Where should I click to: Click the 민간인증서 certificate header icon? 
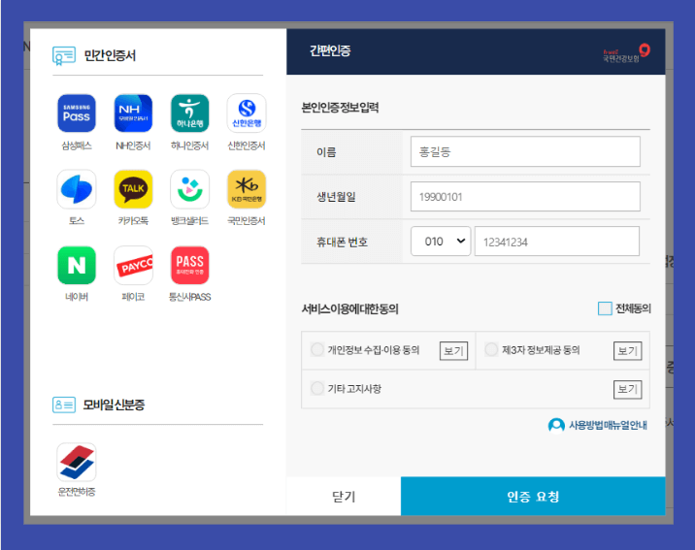(64, 56)
